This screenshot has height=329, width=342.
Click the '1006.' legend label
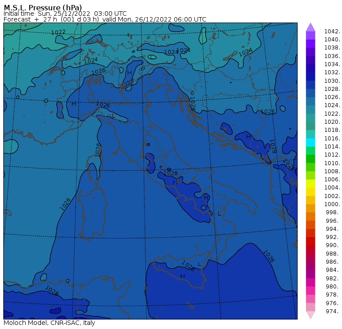coord(332,180)
